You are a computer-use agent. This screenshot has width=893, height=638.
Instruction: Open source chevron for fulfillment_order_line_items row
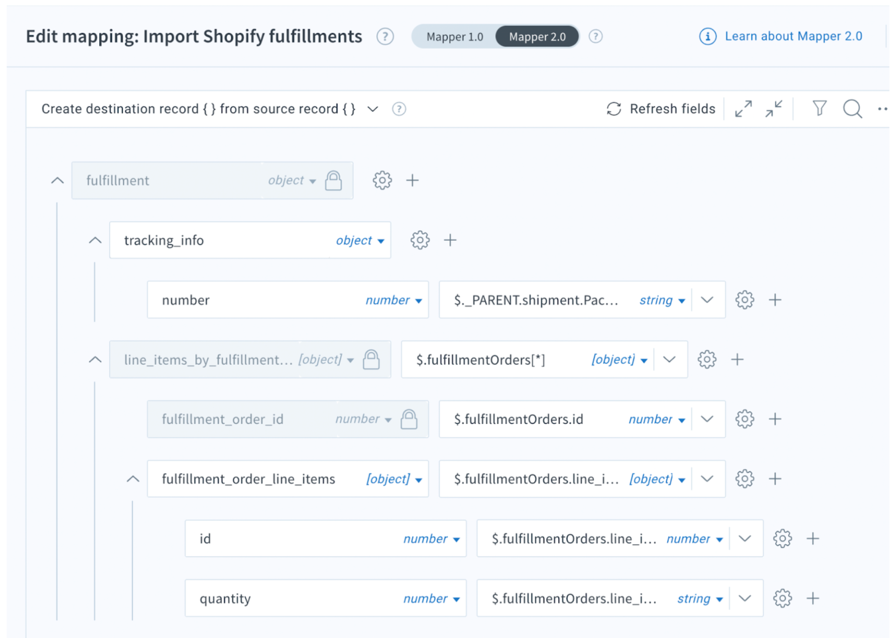(x=707, y=479)
